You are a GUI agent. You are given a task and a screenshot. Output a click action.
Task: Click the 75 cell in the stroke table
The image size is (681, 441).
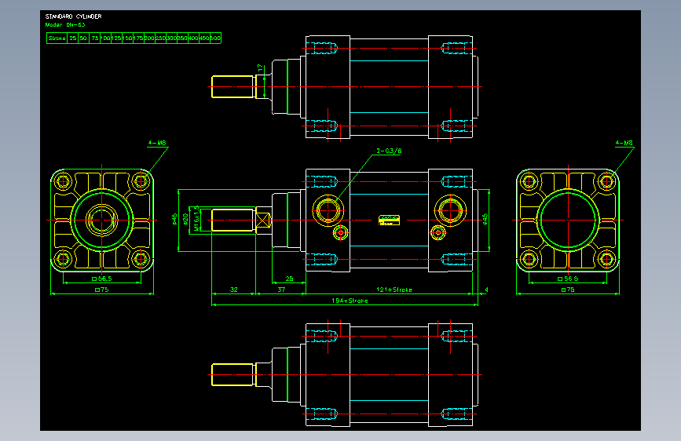point(95,38)
